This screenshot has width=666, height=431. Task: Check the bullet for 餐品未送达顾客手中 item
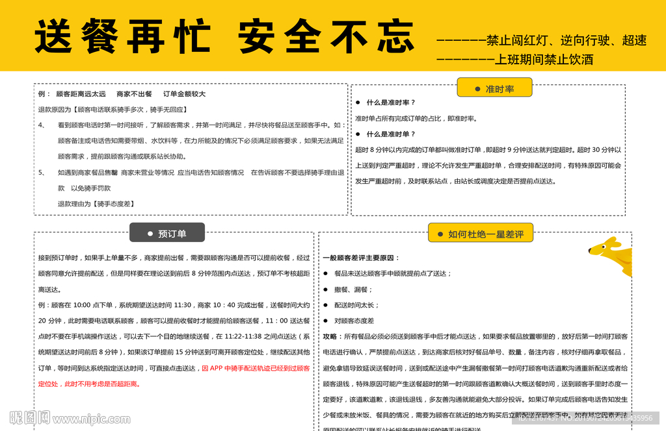325,273
